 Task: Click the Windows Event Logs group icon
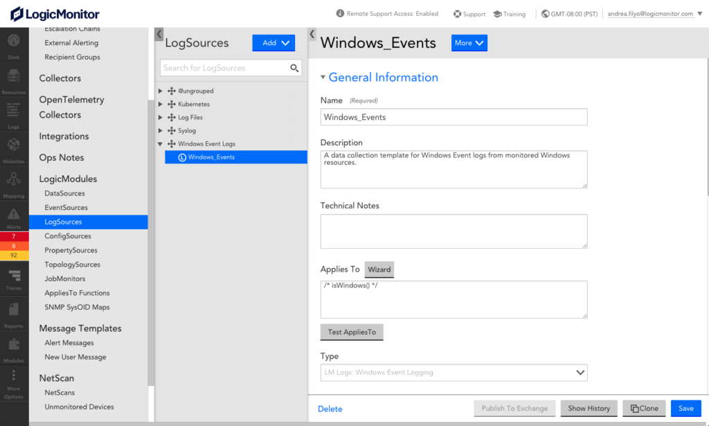(x=172, y=144)
